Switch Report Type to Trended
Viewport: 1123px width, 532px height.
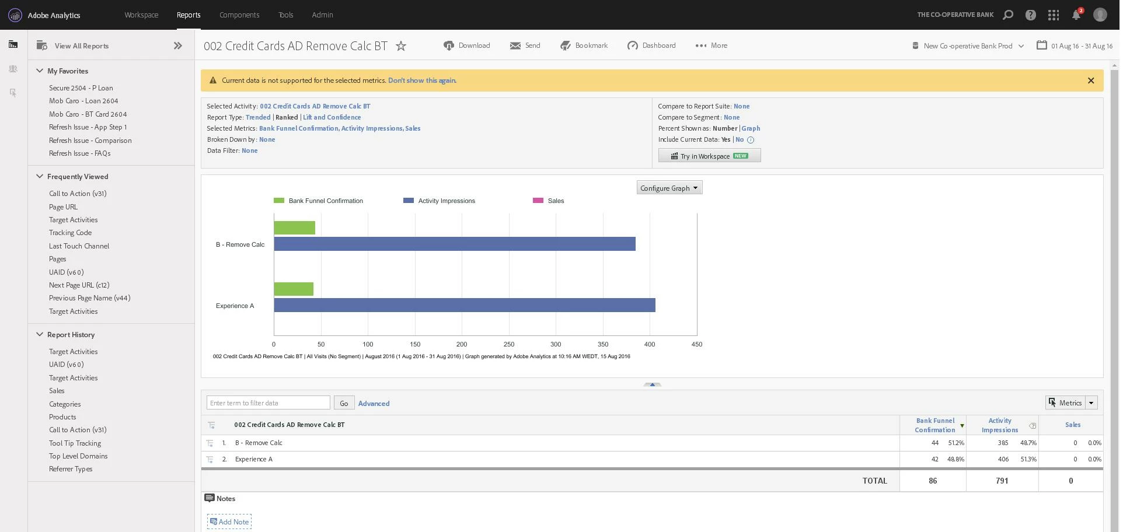tap(258, 117)
